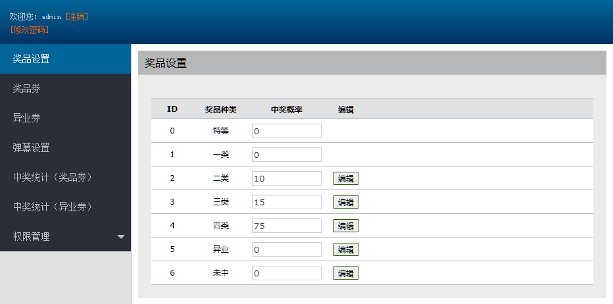The width and height of the screenshot is (613, 304).
Task: Open 中奖统计（异业券）in the sidebar
Action: pyautogui.click(x=65, y=207)
